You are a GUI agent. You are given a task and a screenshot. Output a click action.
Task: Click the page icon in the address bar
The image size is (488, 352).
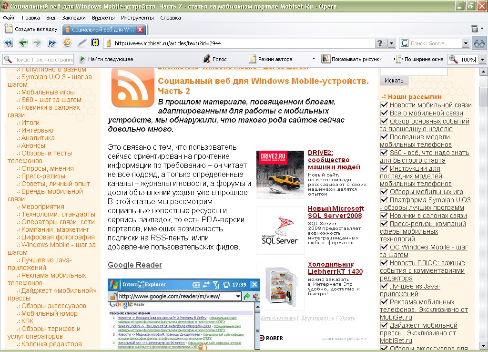pyautogui.click(x=108, y=43)
